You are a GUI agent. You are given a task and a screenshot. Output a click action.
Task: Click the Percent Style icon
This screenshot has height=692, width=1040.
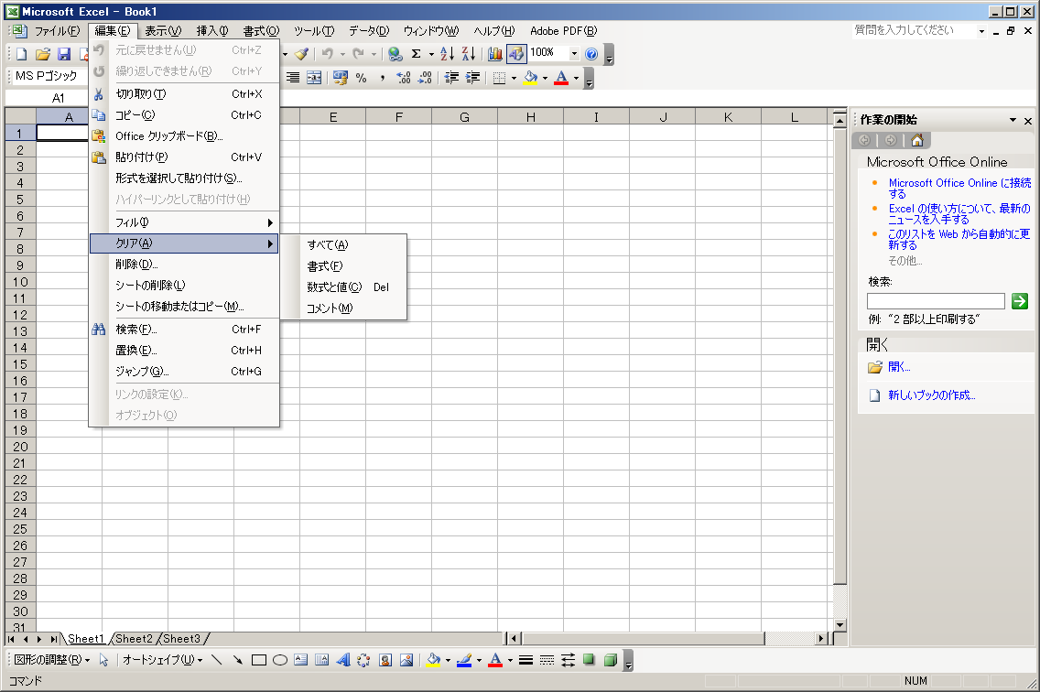click(x=361, y=78)
